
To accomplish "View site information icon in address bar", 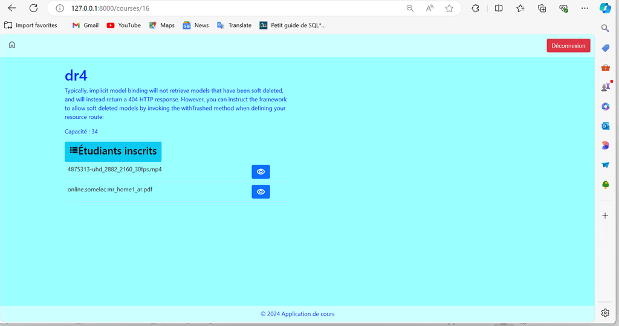I will 60,8.
